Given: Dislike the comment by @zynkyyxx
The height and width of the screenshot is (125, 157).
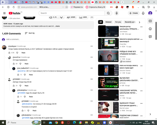Looking at the screenshot, I should coord(17,53).
